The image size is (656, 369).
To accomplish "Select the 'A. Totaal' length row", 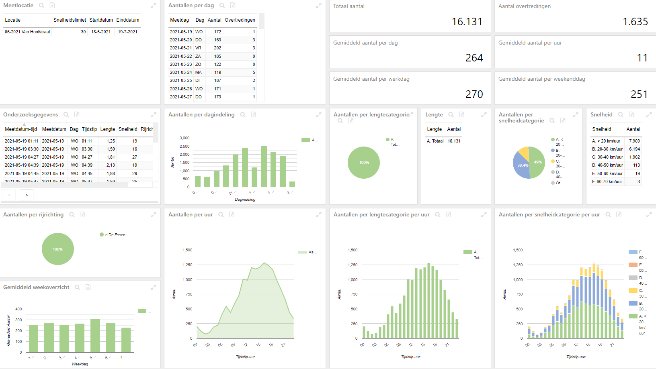I will coord(444,141).
